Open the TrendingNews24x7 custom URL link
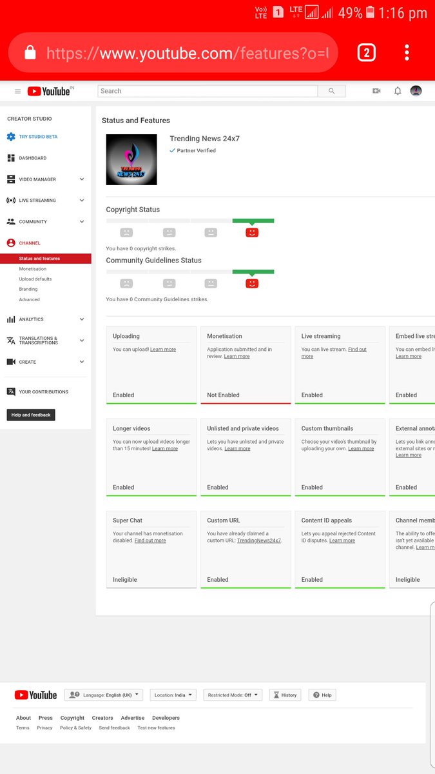The width and height of the screenshot is (435, 774). pyautogui.click(x=259, y=541)
